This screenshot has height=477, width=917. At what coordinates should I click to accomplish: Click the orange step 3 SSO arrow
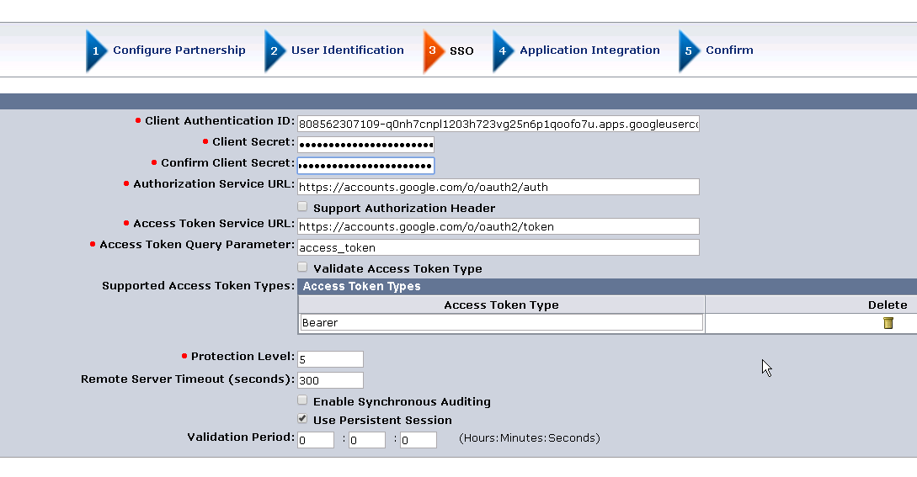point(434,50)
